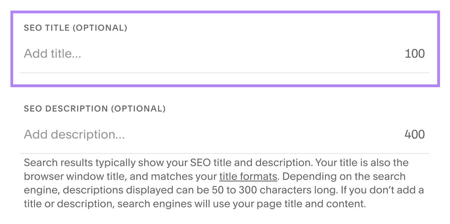
Task: Click the Add title input field
Action: [112, 53]
